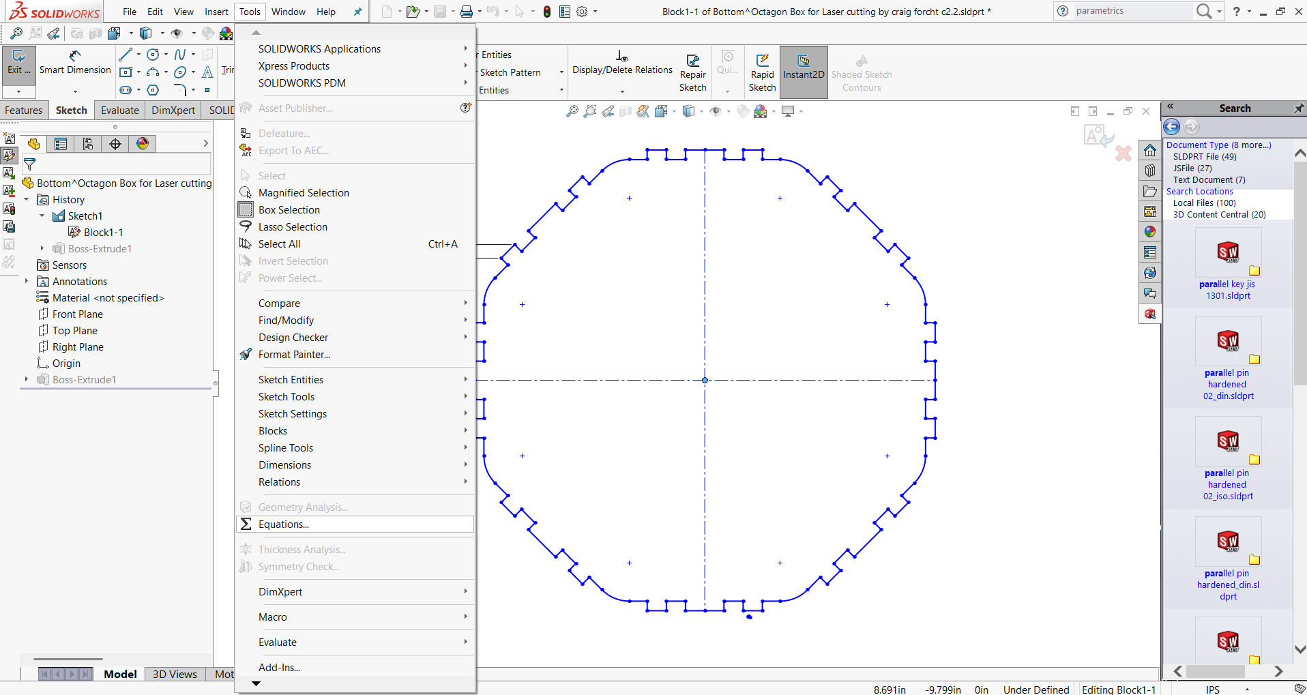Select the Corner Rectangle sketch tool
The height and width of the screenshot is (695, 1307).
tap(126, 72)
